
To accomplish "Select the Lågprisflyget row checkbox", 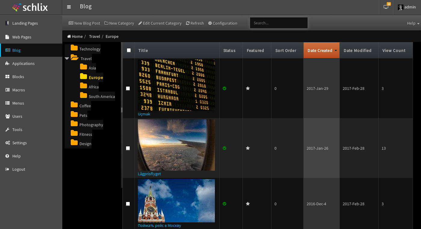I will (x=128, y=148).
